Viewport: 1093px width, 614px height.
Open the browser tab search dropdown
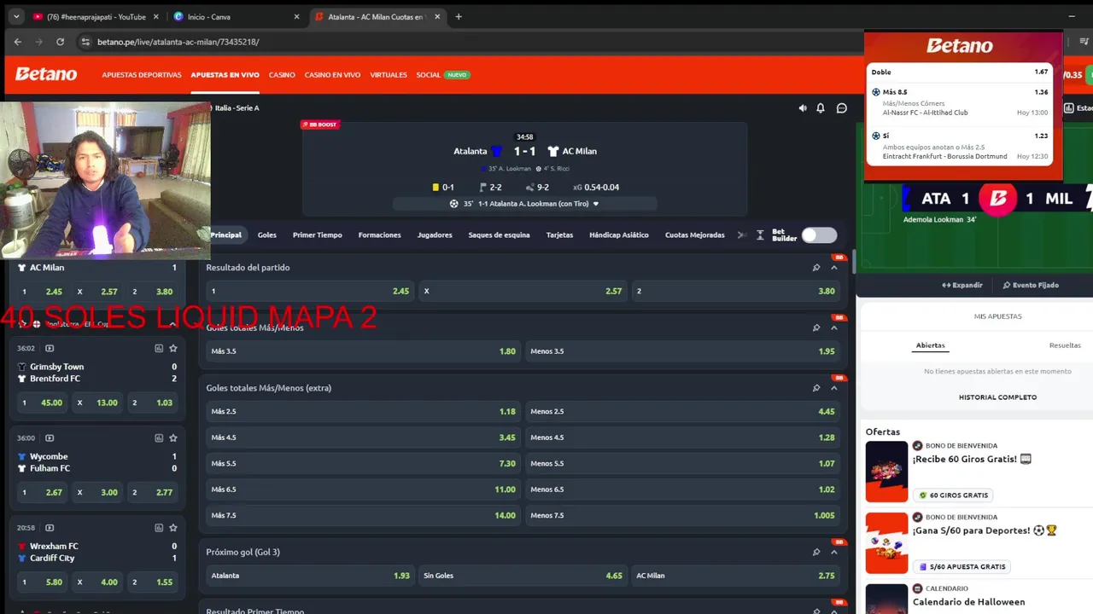click(15, 16)
